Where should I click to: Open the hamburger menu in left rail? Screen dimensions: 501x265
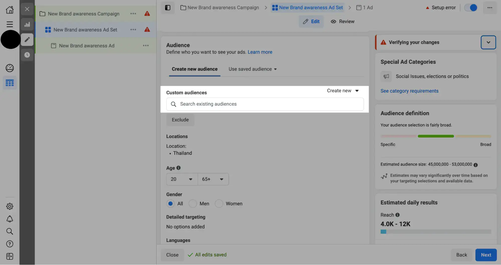[x=10, y=24]
